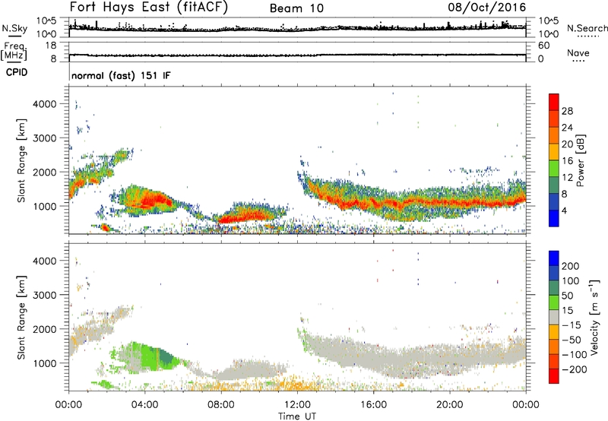
Task: Pick the light green 12–16 dB power swatch
Action: (x=554, y=168)
